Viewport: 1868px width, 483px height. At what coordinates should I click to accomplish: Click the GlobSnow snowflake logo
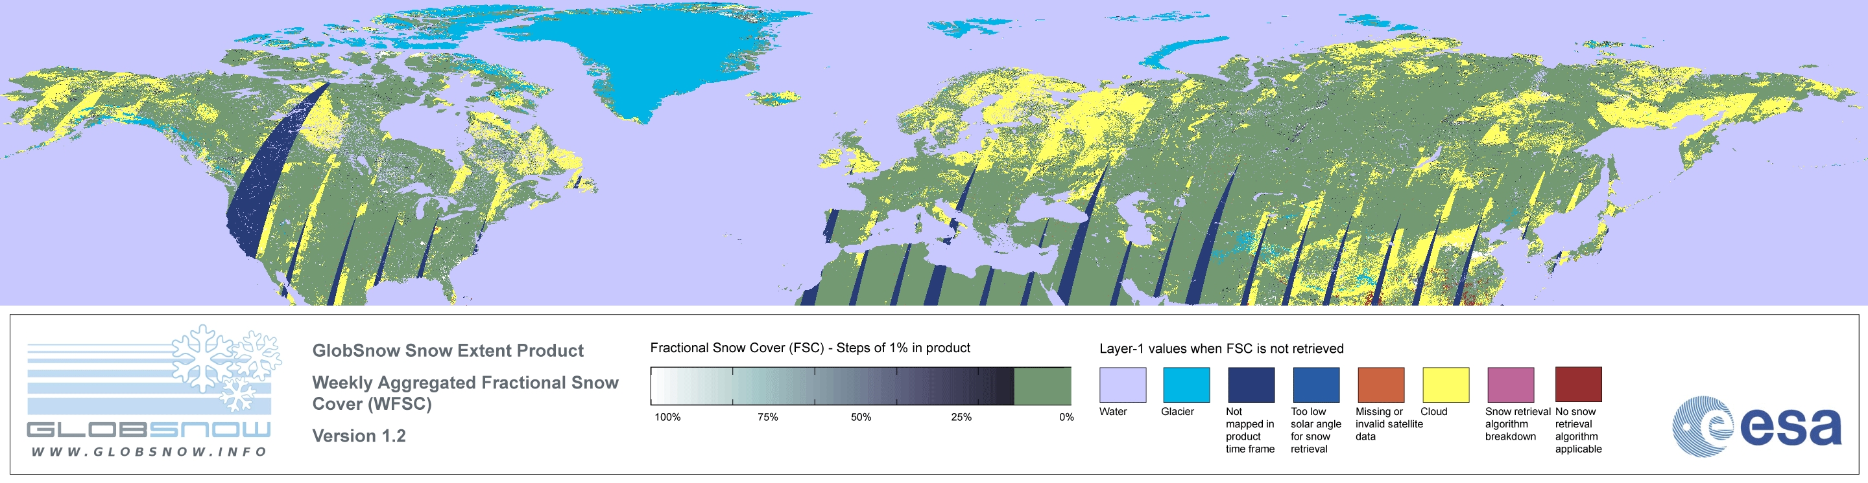click(x=226, y=368)
